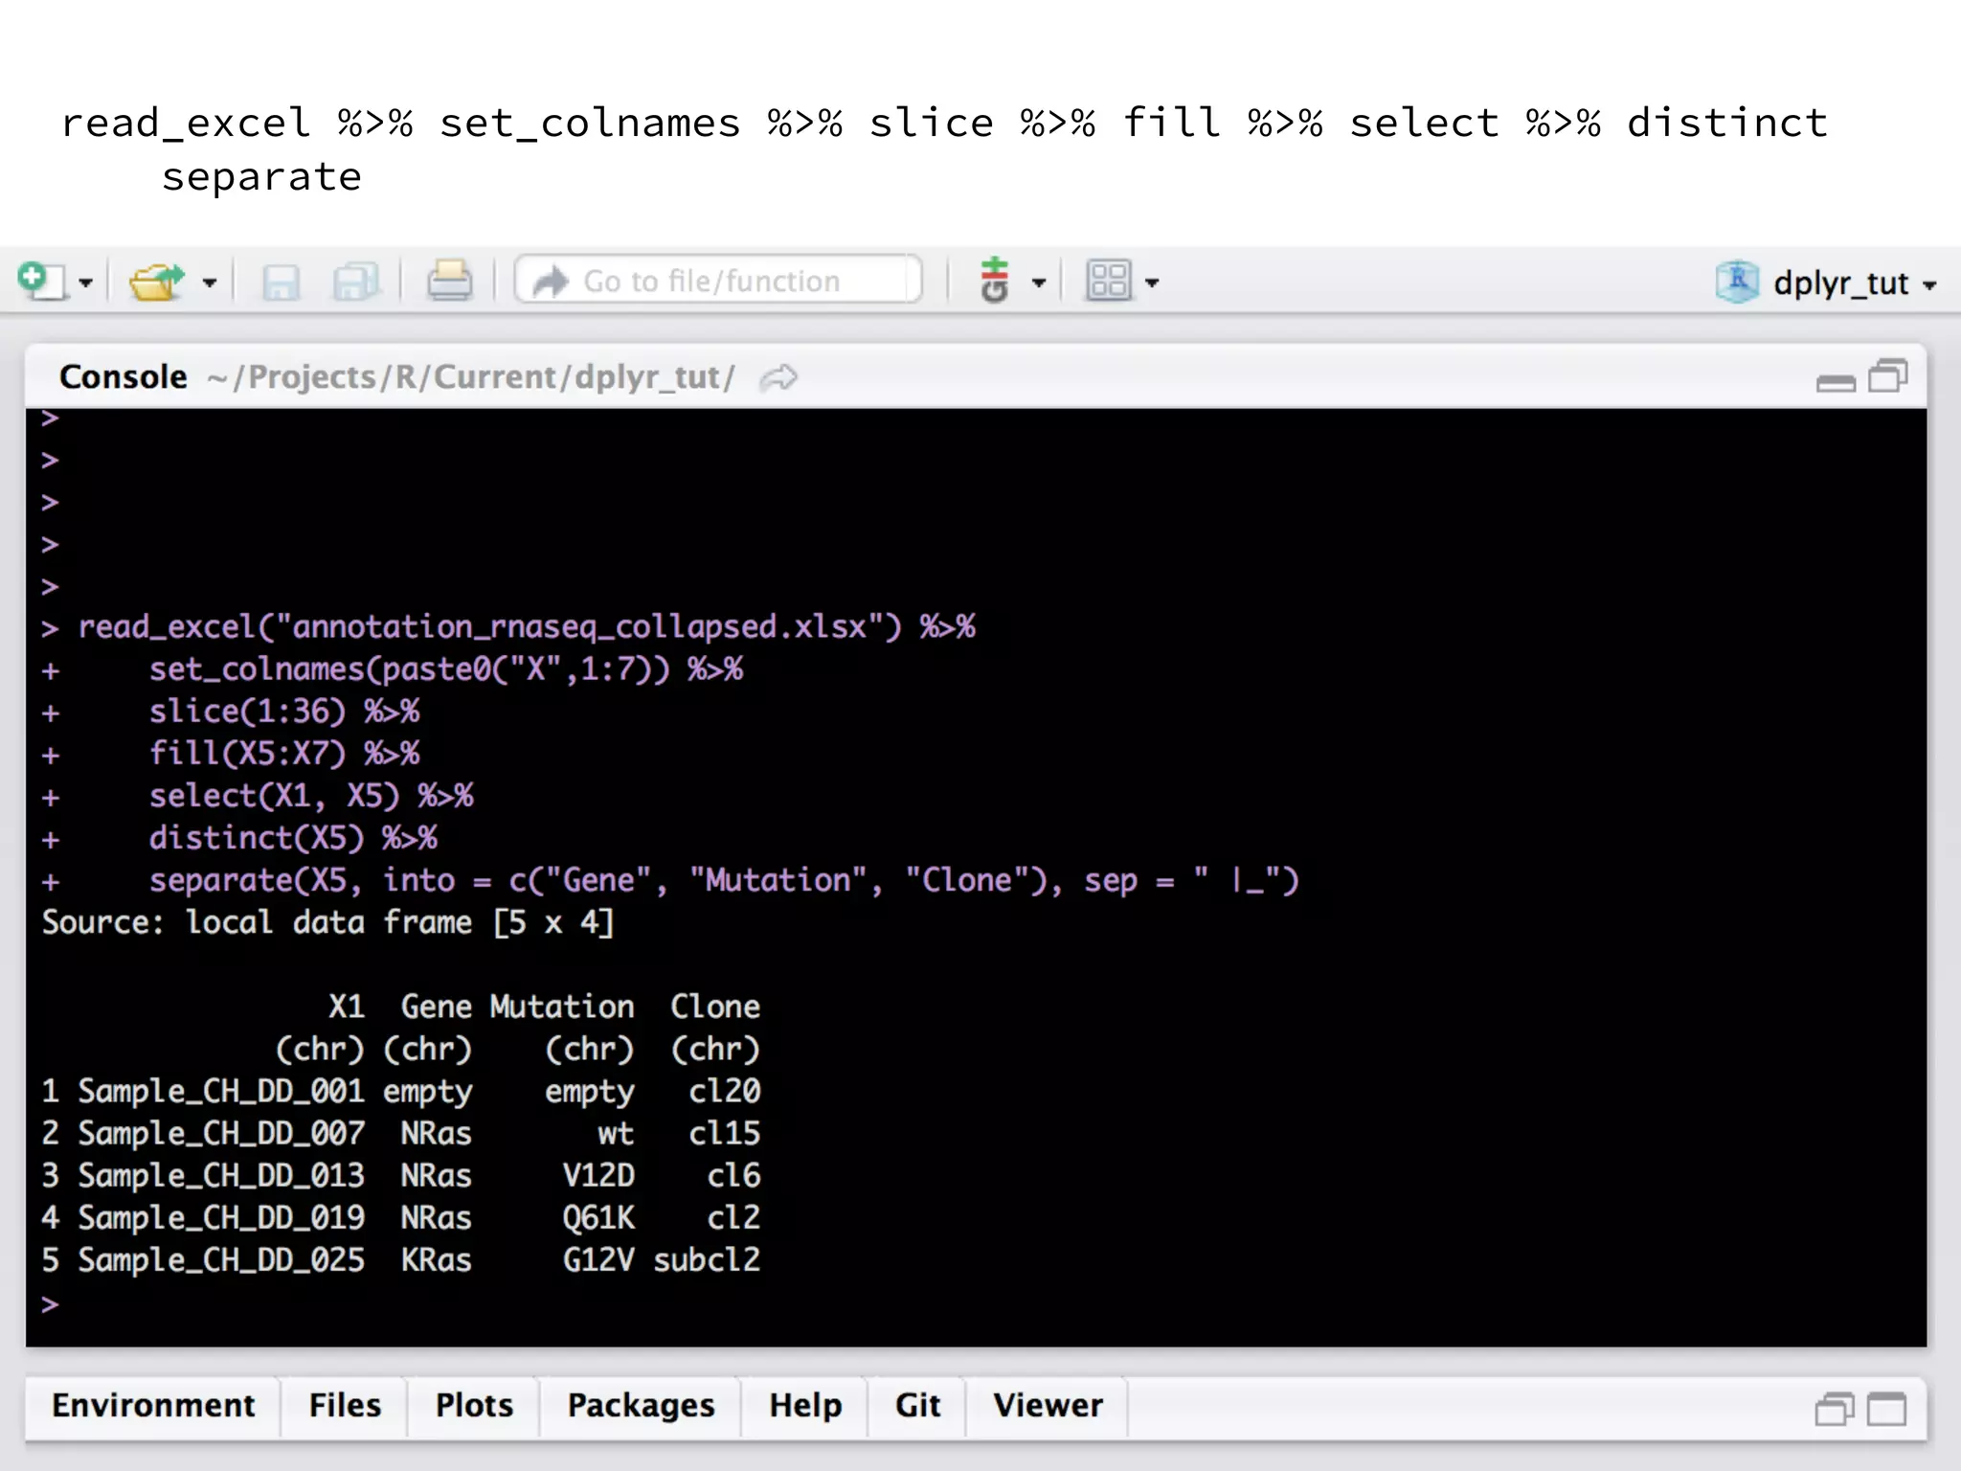Print the current file
The image size is (1961, 1471).
click(449, 282)
